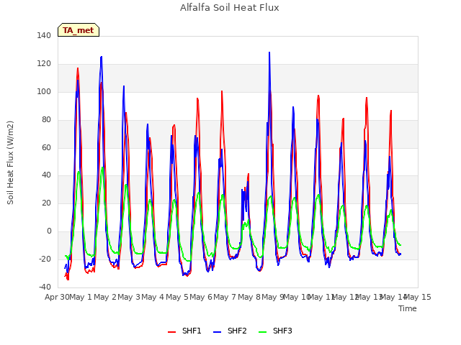Click the 100 y-axis tick label

click(x=44, y=92)
